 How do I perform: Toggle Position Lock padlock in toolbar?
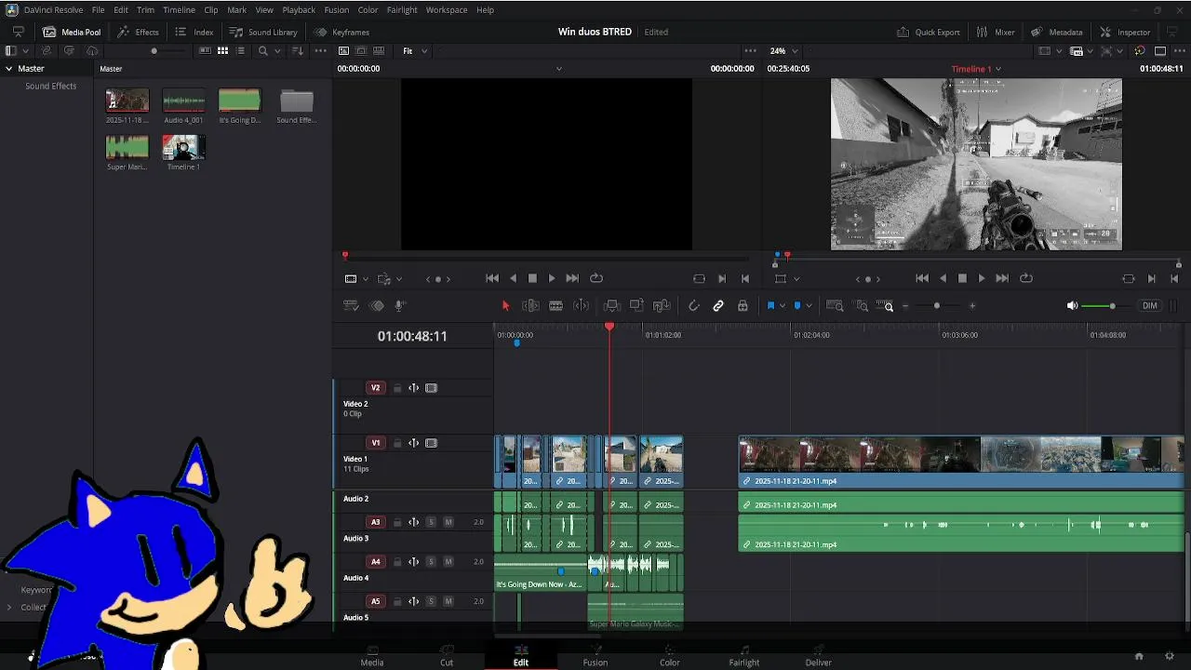pos(743,306)
